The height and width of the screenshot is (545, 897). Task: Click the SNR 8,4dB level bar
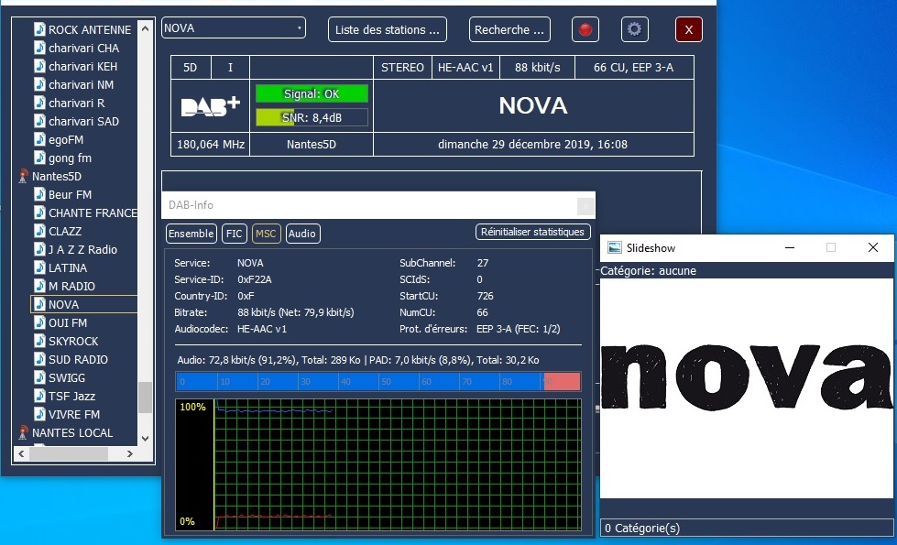point(312,118)
